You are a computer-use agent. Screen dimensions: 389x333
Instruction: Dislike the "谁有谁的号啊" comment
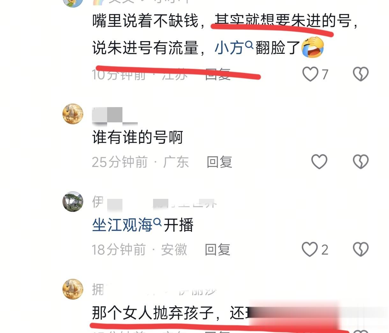pyautogui.click(x=361, y=162)
